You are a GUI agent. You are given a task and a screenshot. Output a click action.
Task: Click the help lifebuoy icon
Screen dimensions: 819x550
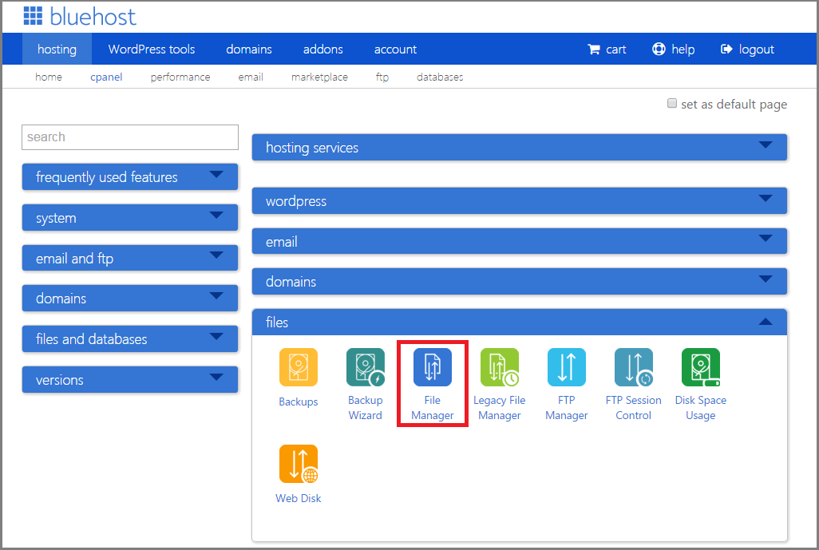(x=659, y=49)
